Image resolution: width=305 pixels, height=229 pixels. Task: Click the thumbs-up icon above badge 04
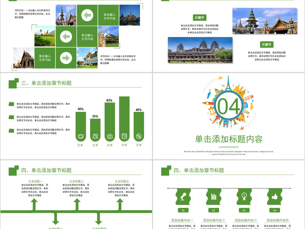274,197
